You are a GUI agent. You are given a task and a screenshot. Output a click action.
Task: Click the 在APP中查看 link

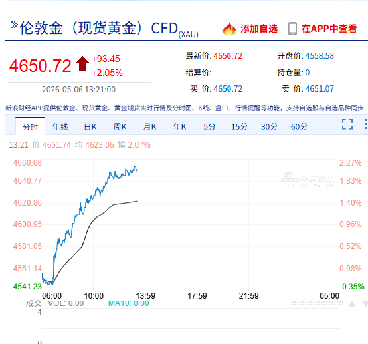329,29
